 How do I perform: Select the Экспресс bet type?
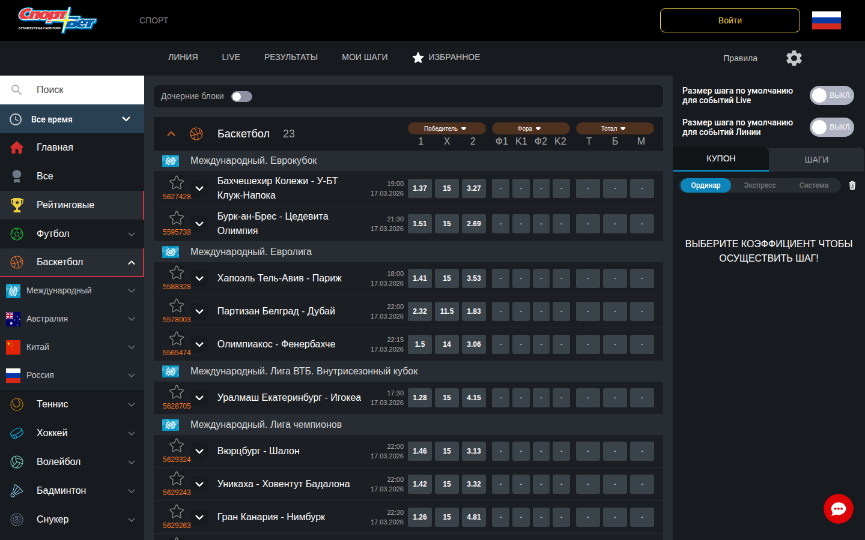click(759, 185)
